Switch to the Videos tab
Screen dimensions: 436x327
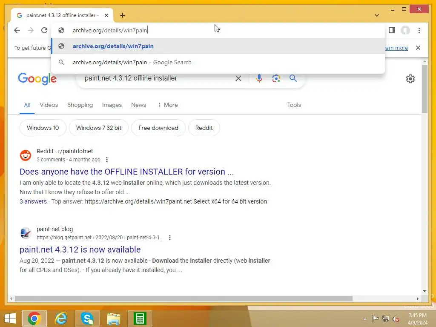(49, 105)
